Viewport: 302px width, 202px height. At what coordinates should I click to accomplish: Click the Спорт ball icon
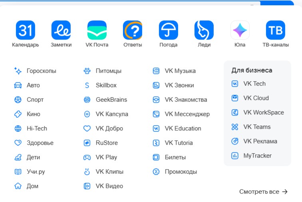pos(18,100)
